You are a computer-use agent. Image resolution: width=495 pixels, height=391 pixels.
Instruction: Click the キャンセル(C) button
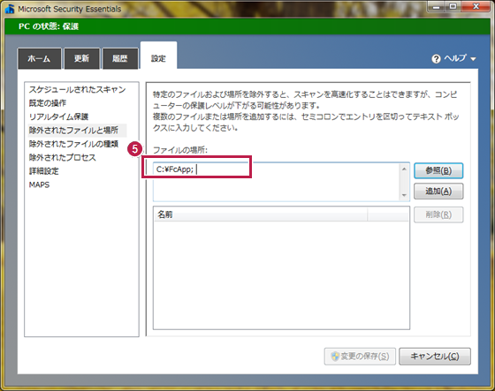coord(435,357)
